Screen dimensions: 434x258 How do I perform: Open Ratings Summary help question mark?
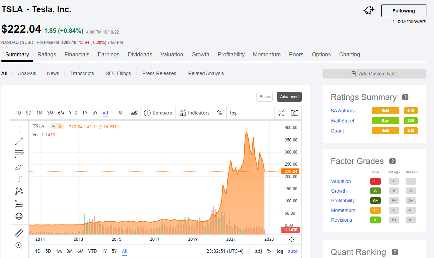click(405, 97)
